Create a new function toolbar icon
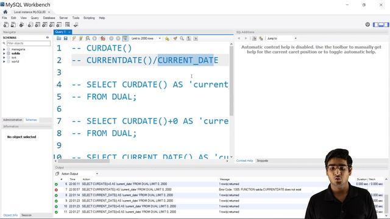390x219 pixels. click(59, 24)
